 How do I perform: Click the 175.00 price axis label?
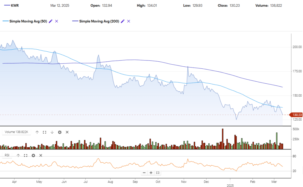[297, 71]
